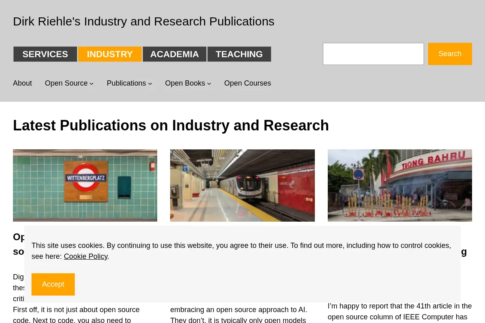Open the Cookie Policy link
485x323 pixels.
[x=86, y=256]
